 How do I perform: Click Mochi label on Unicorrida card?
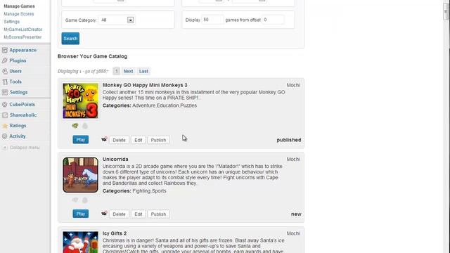point(293,160)
